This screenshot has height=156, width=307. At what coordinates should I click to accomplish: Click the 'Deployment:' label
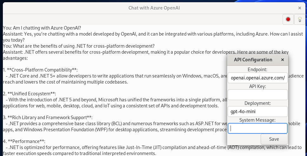point(258,103)
